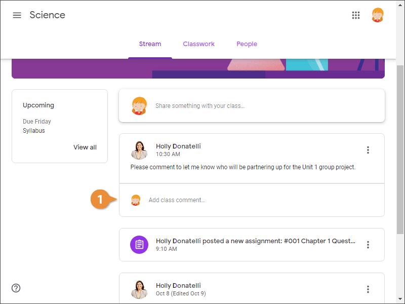The image size is (405, 304).
Task: Click the Due Friday label
Action: pos(37,122)
